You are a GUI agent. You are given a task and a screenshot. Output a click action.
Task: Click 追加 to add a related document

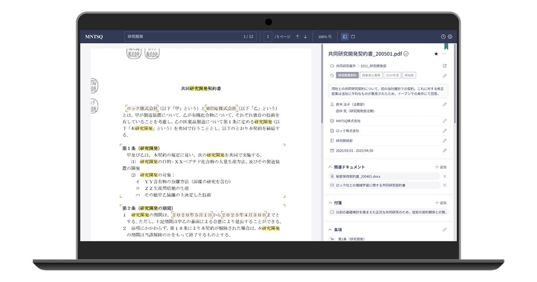(441, 167)
